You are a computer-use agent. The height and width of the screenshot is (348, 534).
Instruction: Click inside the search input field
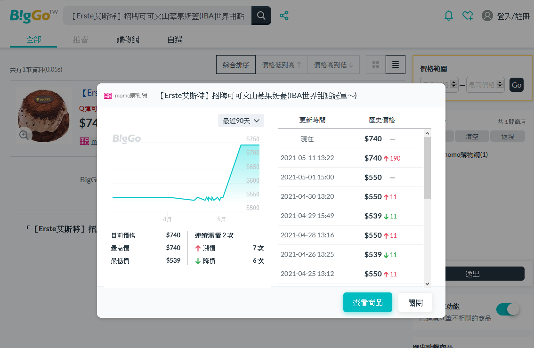[158, 16]
